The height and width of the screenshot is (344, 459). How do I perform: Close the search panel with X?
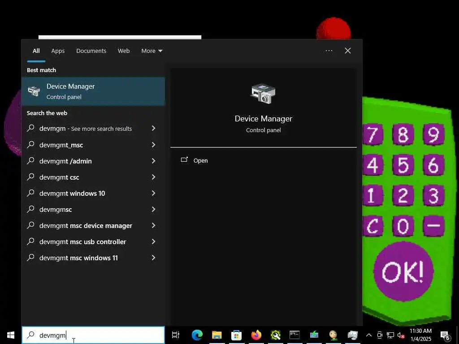point(348,51)
